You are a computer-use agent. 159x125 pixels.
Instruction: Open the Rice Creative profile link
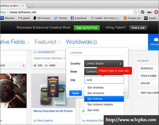45,121
